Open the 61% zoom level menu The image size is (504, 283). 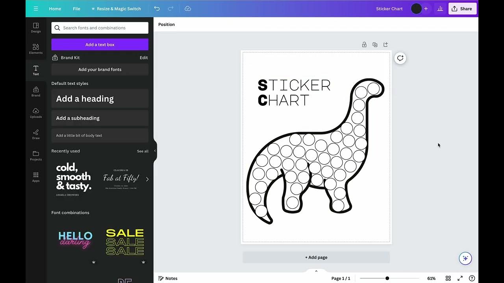tap(432, 278)
